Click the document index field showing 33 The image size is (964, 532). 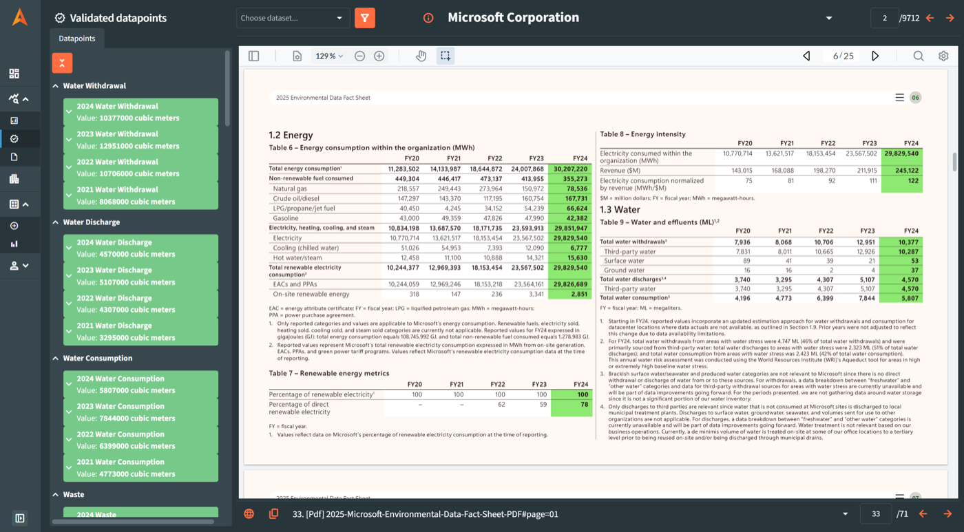coord(876,514)
